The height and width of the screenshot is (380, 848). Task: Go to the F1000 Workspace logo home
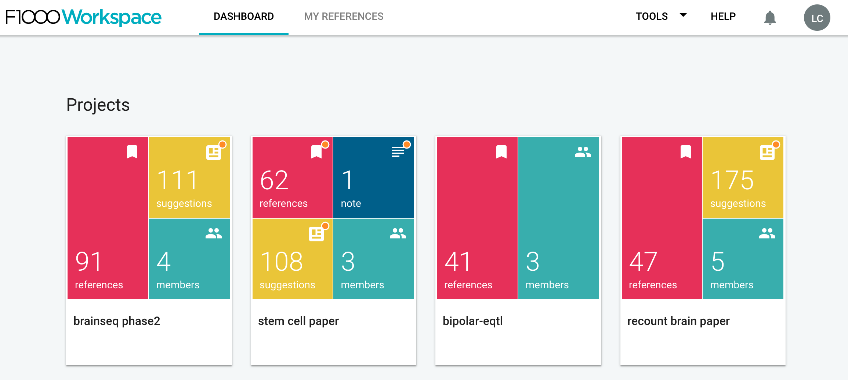84,17
